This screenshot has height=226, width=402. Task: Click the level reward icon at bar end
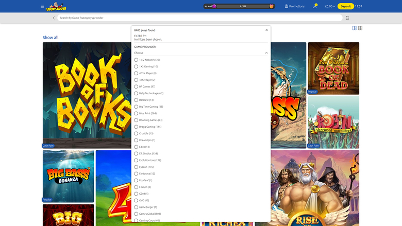coord(272,6)
